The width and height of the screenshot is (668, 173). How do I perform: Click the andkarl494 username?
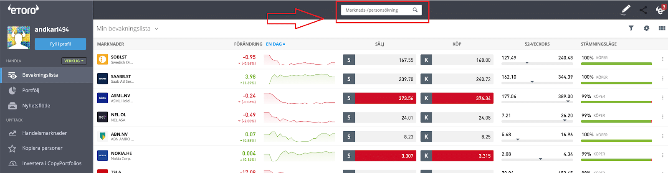click(52, 30)
